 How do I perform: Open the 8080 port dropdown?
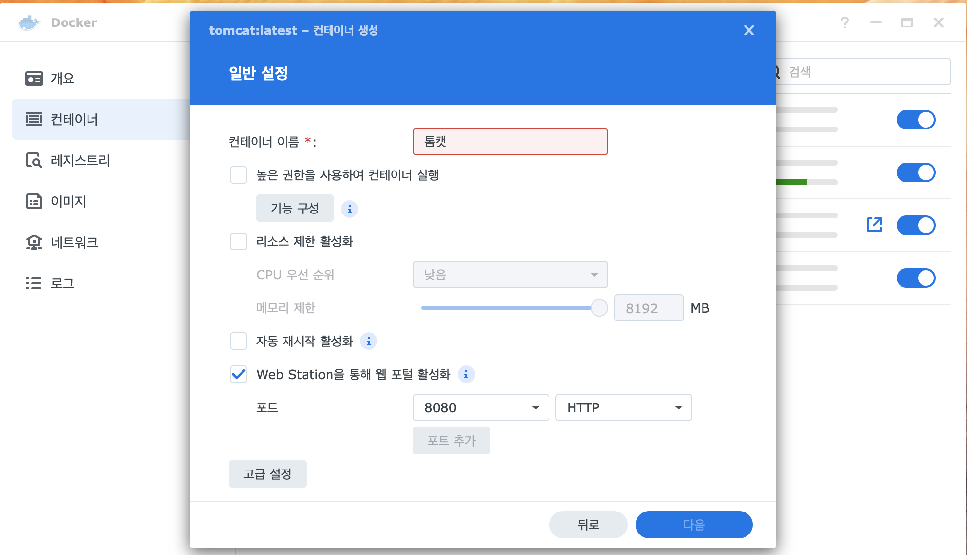481,407
